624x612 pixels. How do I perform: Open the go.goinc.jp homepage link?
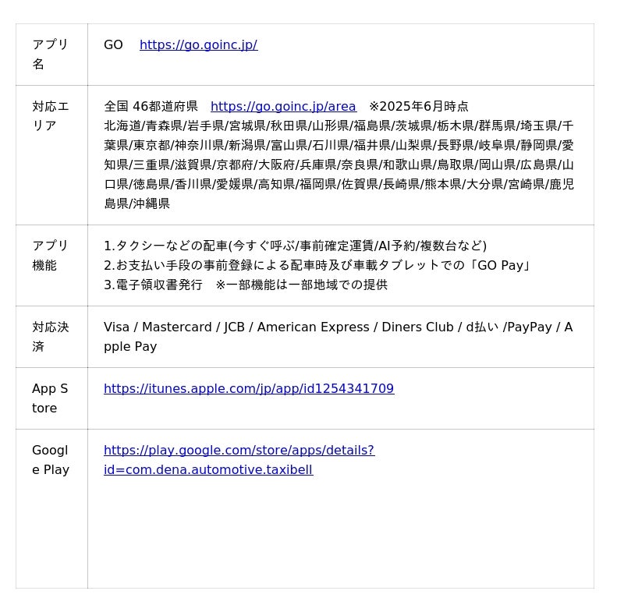[198, 45]
